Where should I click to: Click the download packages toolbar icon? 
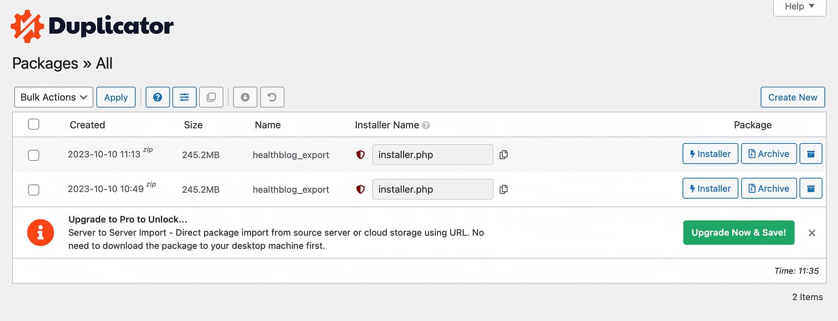[245, 97]
